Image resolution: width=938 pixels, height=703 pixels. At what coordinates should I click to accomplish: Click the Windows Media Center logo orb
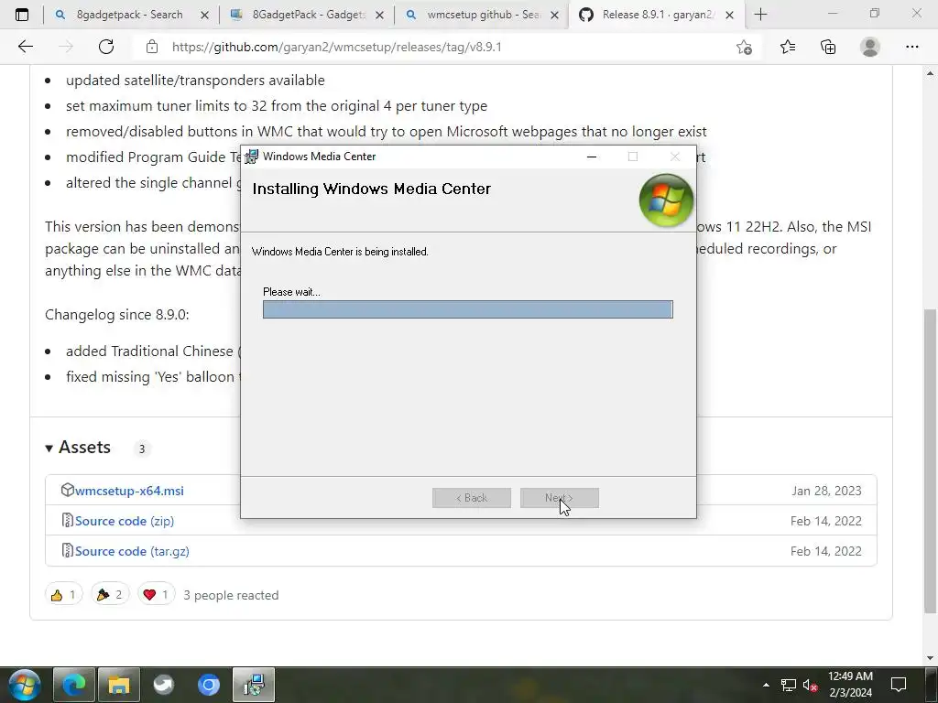(x=666, y=200)
